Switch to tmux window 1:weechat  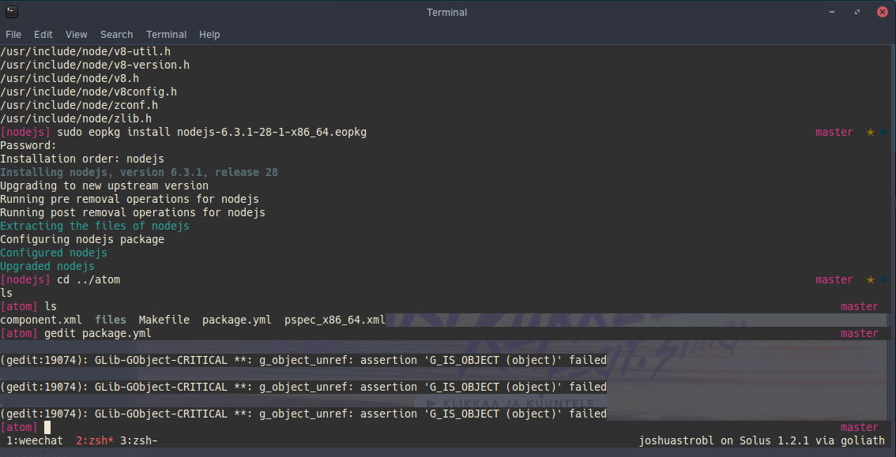click(35, 440)
